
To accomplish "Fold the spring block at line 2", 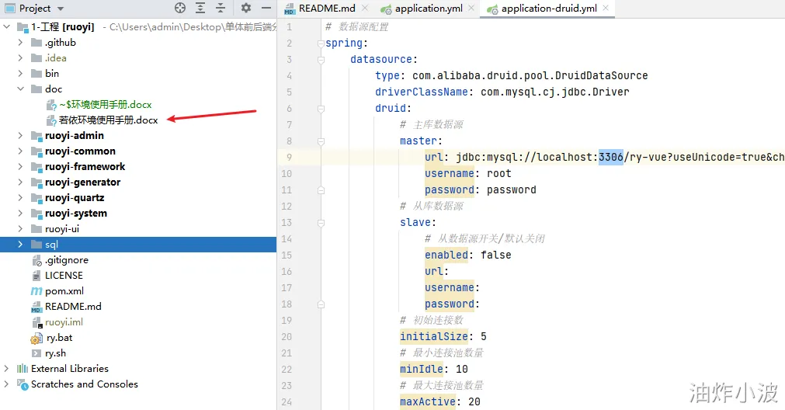I will (x=321, y=43).
